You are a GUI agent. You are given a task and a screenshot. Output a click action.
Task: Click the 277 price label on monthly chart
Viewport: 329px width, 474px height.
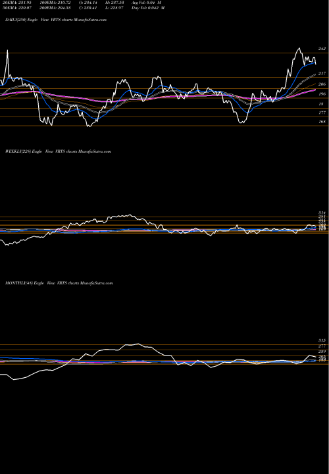tap(322, 346)
